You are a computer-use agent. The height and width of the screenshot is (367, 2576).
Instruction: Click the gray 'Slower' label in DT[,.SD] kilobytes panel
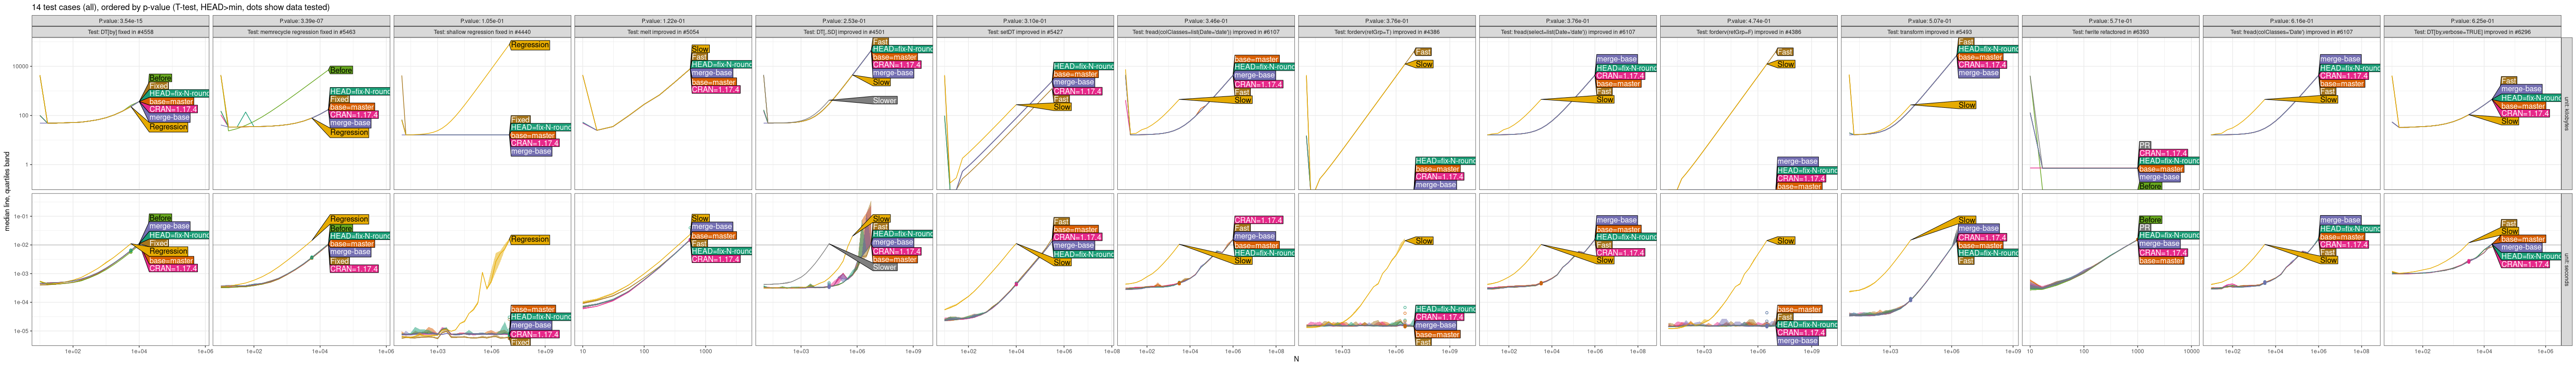(x=884, y=101)
